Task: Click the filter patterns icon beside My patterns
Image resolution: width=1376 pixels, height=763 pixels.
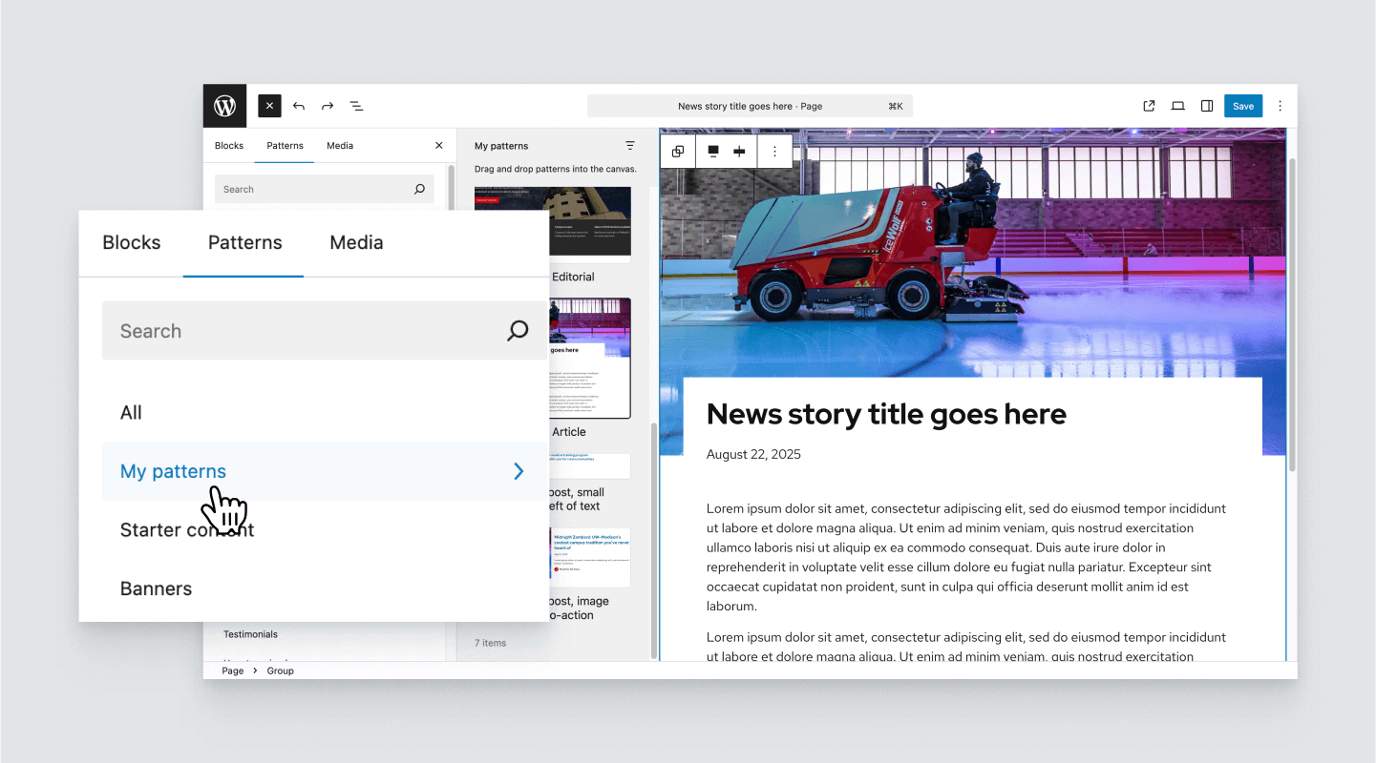Action: 630,146
